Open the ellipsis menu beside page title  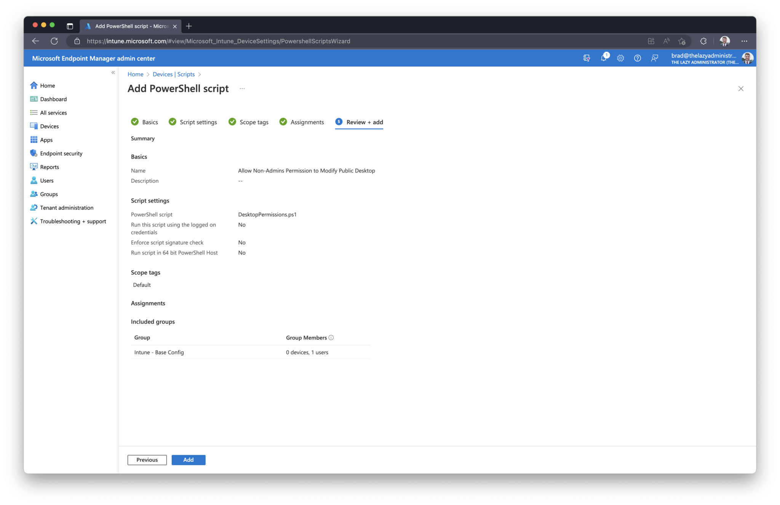pyautogui.click(x=242, y=89)
